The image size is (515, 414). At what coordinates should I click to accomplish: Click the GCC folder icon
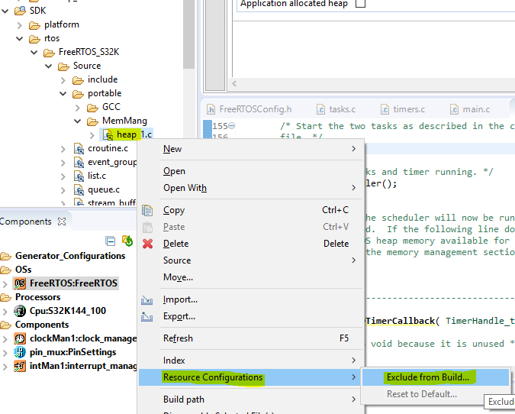point(92,107)
